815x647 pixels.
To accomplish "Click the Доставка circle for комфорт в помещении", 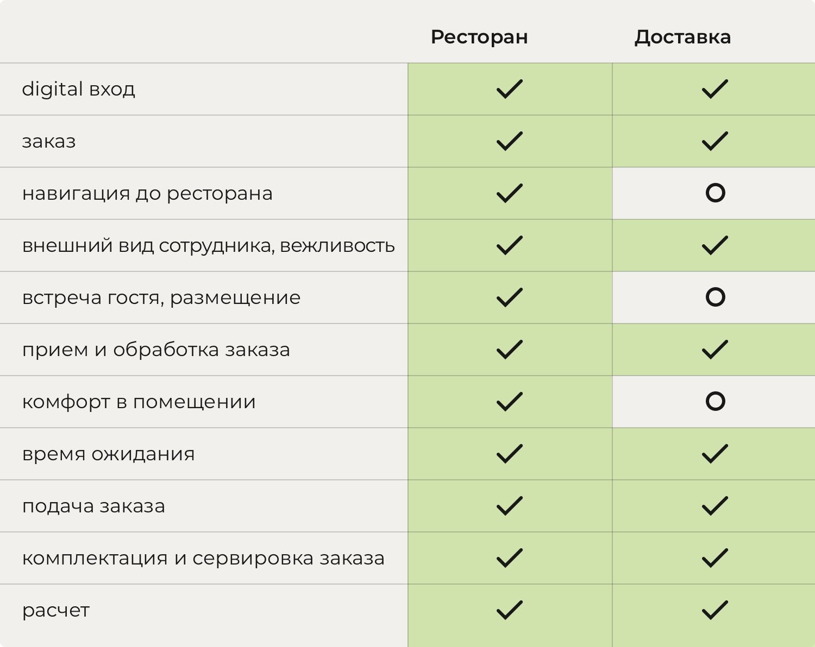I will click(715, 402).
